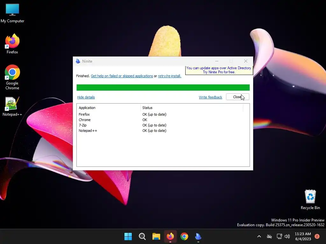Click the Ninite taskbar icon
Viewport: 326px width, 244px height.
[x=198, y=236]
